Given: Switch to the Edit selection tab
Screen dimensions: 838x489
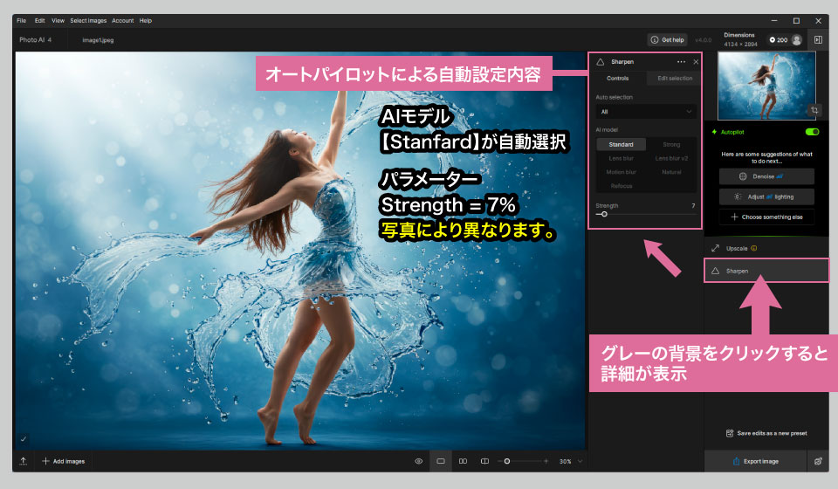Looking at the screenshot, I should (x=675, y=79).
